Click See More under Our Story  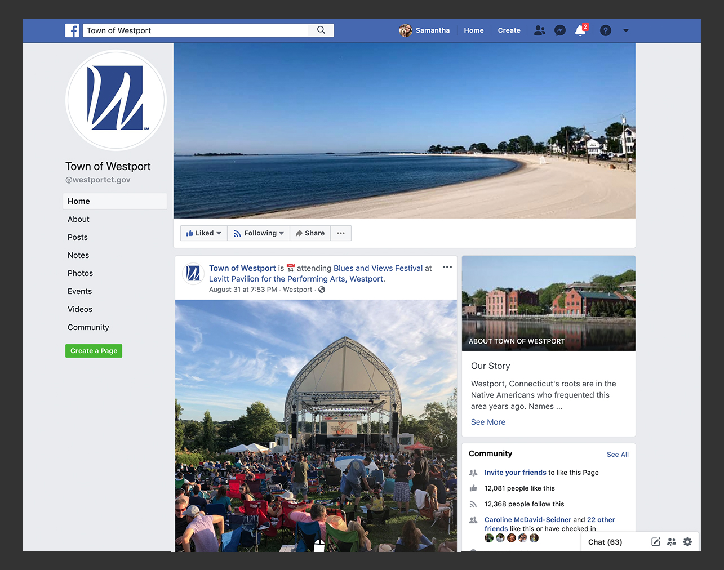[x=488, y=422]
